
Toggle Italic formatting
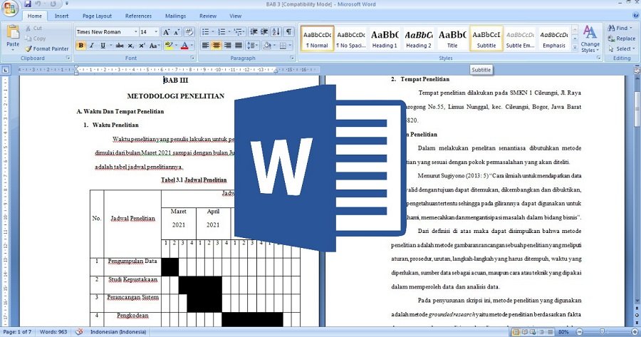coord(92,46)
